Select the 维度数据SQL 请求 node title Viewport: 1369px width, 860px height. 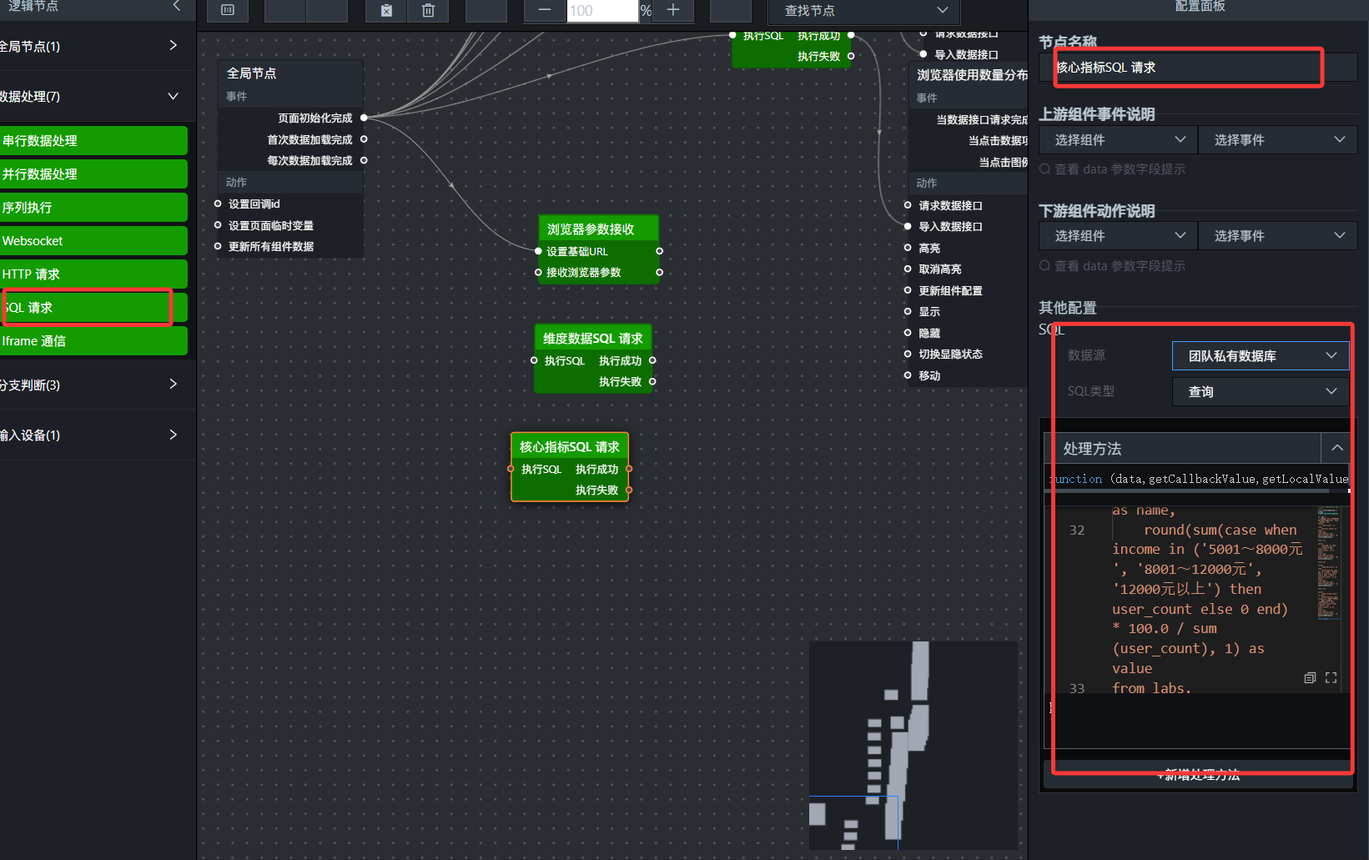coord(593,339)
